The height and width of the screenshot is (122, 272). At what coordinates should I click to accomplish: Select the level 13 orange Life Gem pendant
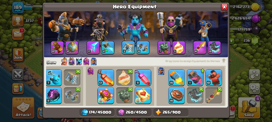(106, 77)
